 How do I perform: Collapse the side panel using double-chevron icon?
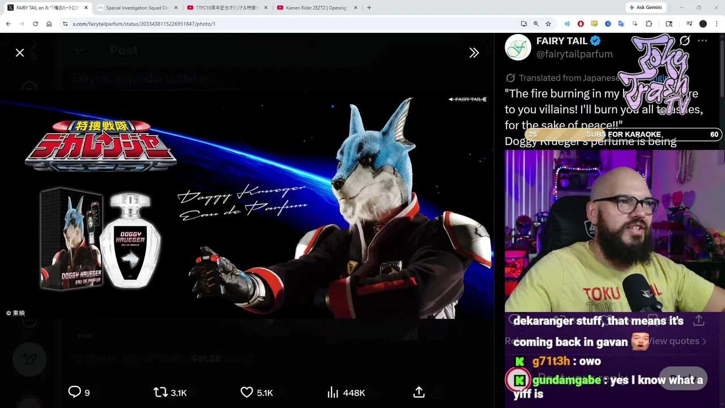tap(474, 53)
